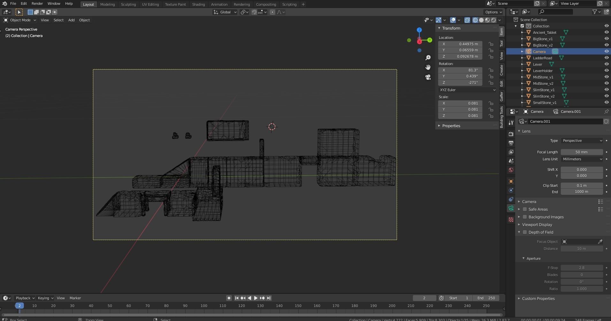Viewport: 611px width, 321px height.
Task: Open the Lens Unit Millimeters dropdown
Action: click(x=582, y=159)
